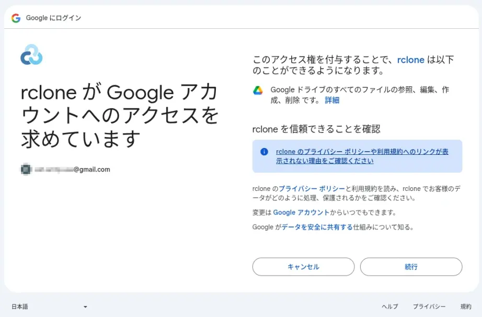482x317 pixels.
Task: Open the privacy policy missing reason link
Action: [x=362, y=156]
